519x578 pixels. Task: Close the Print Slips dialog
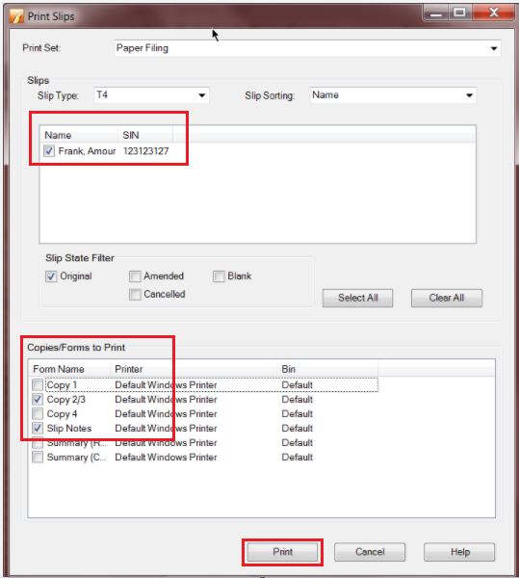tap(493, 13)
